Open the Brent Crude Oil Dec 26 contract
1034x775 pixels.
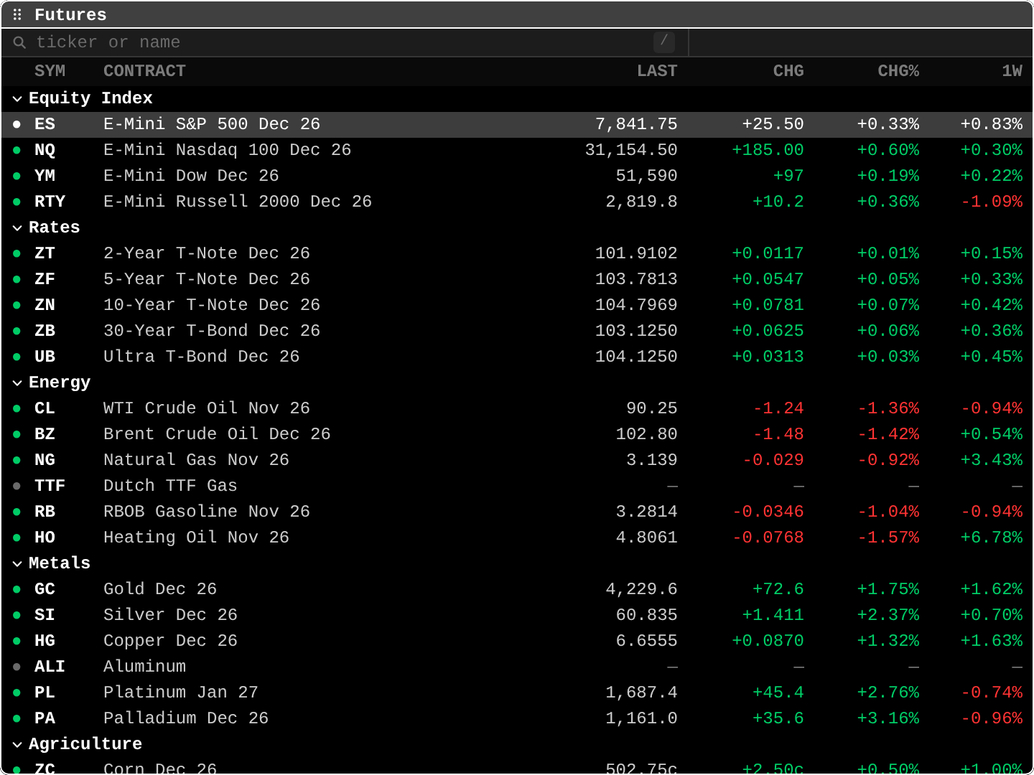tap(217, 434)
